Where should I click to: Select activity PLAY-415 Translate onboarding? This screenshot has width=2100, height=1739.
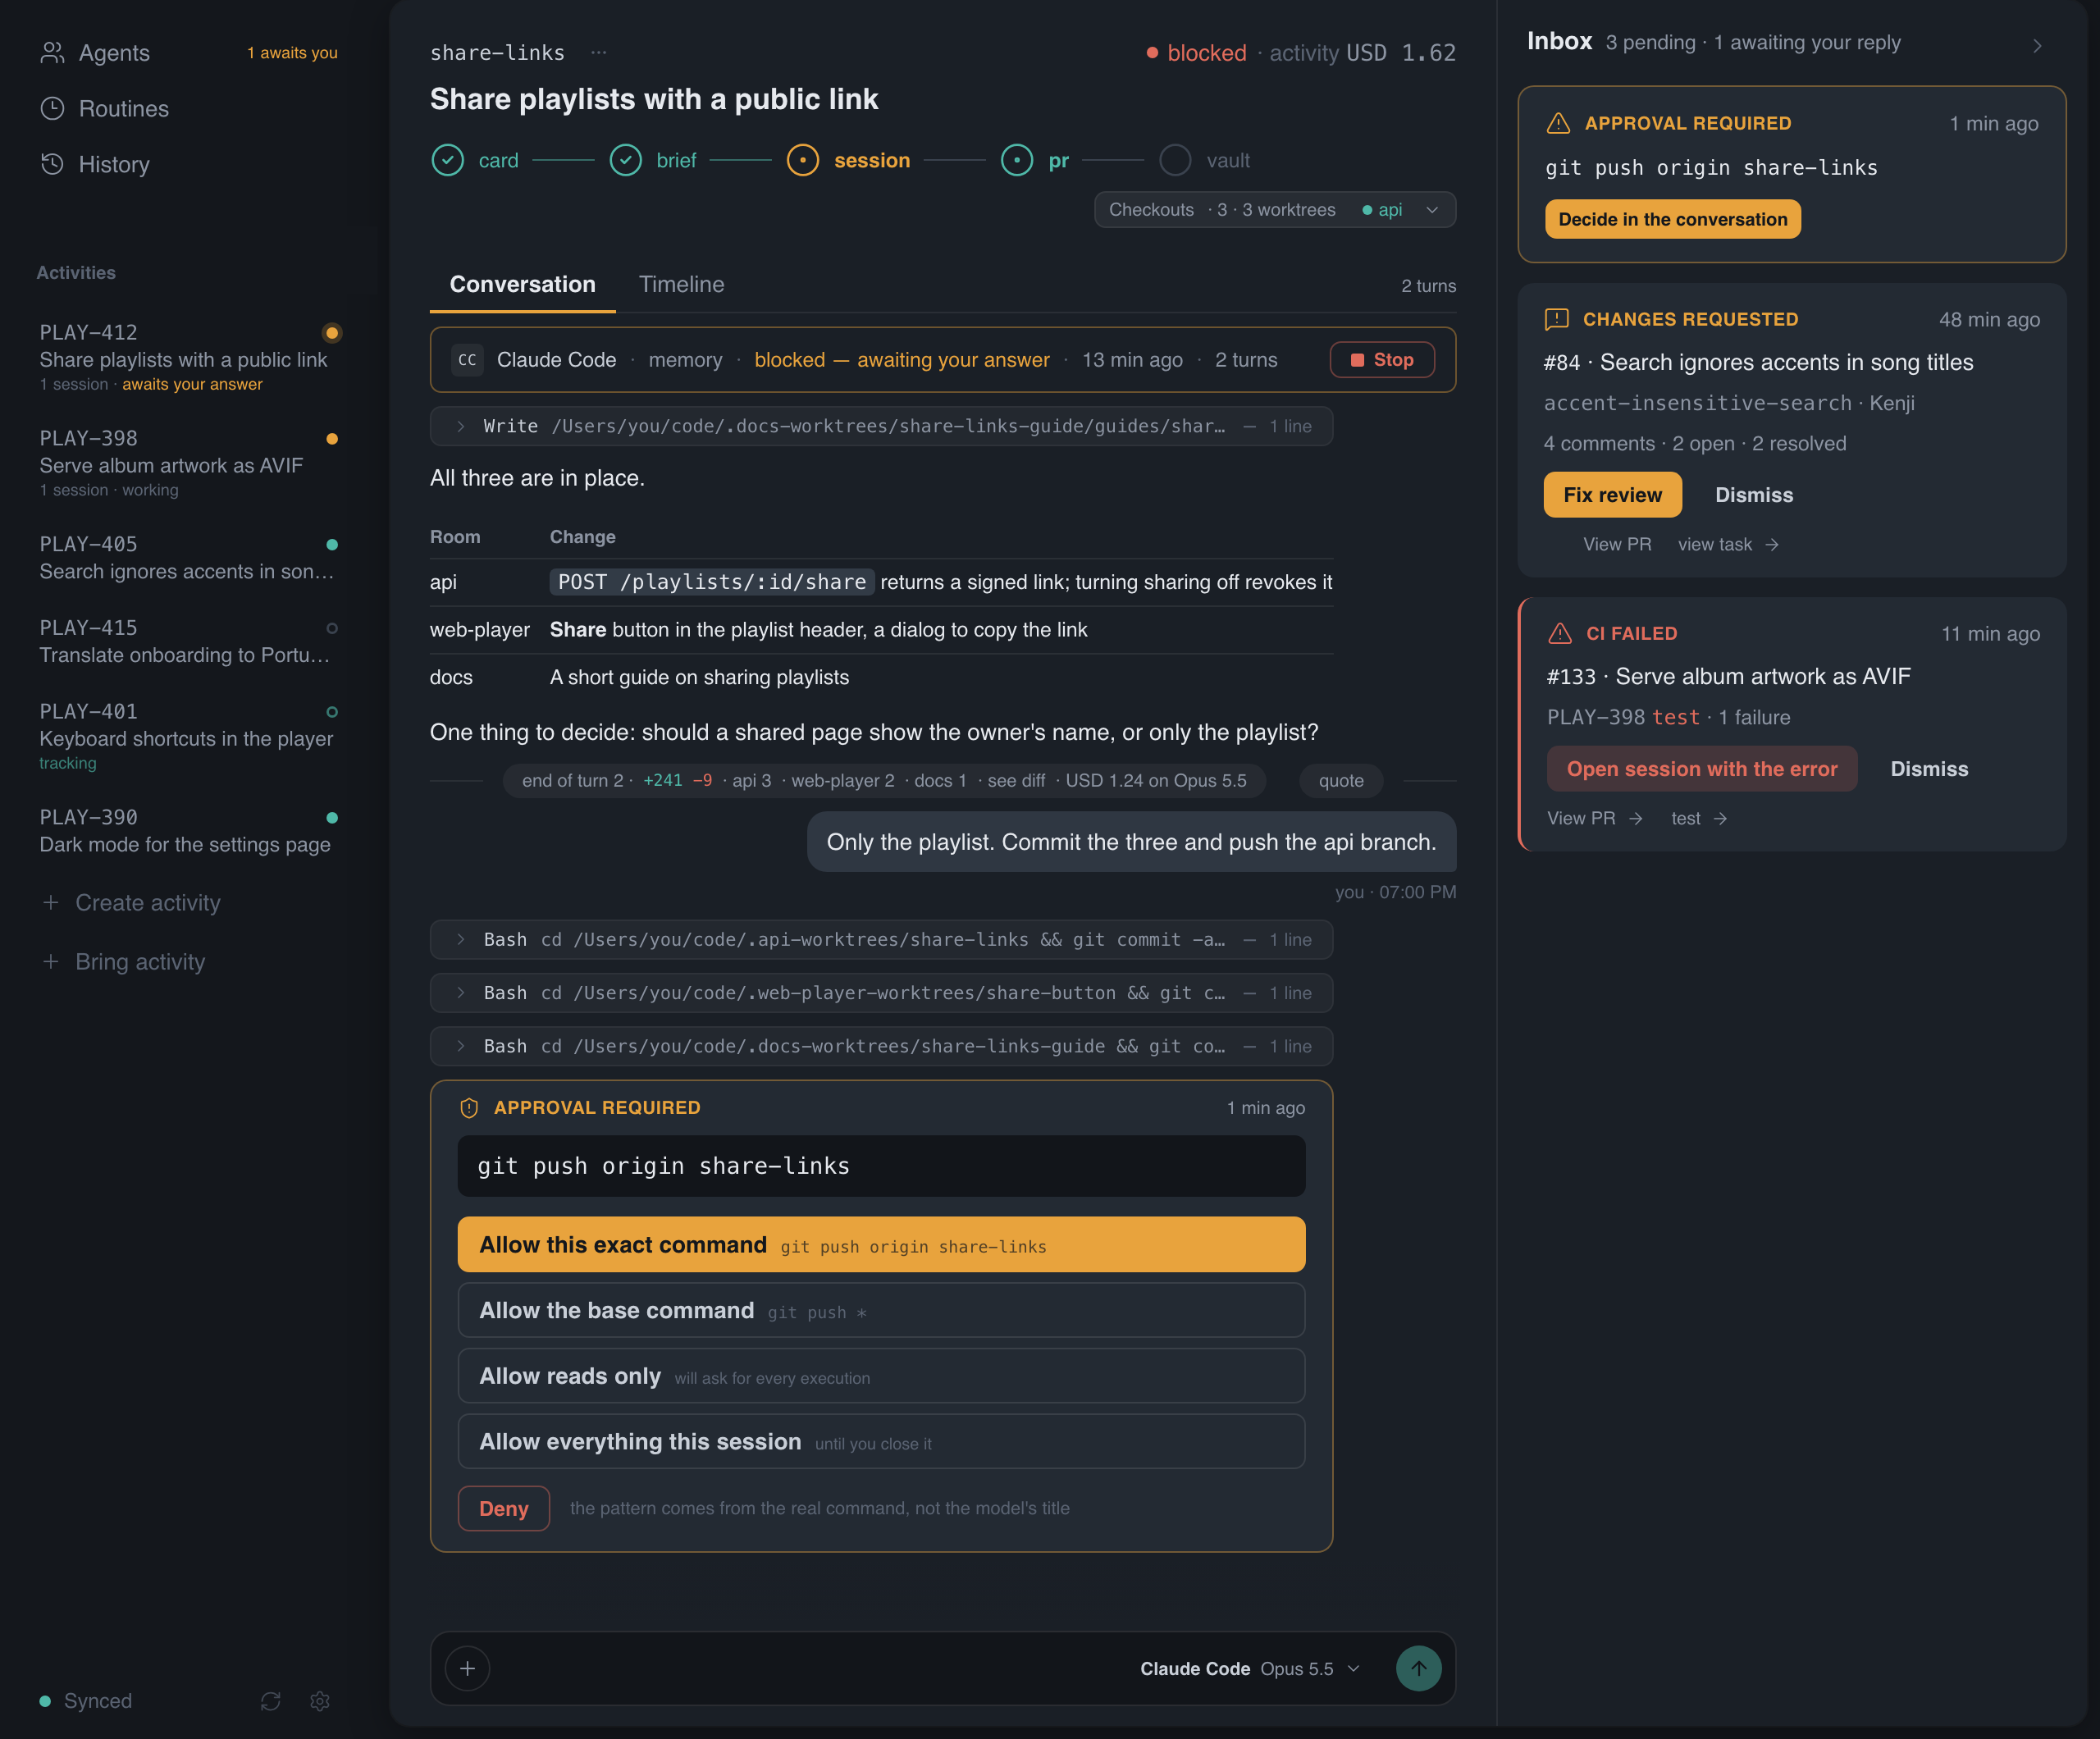click(189, 641)
